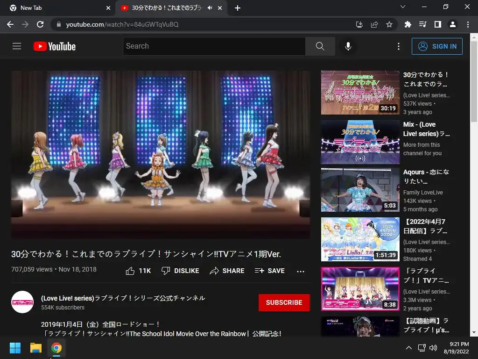Click in the YouTube search field

[x=214, y=46]
